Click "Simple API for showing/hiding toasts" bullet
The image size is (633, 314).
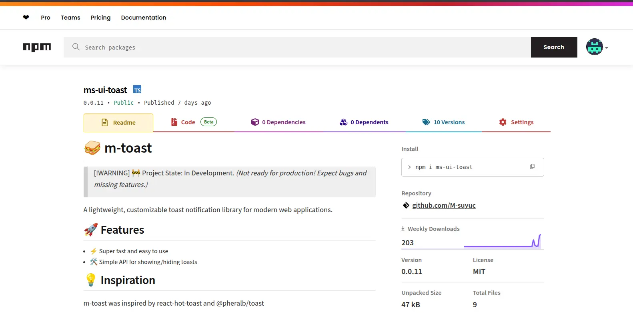pos(148,262)
